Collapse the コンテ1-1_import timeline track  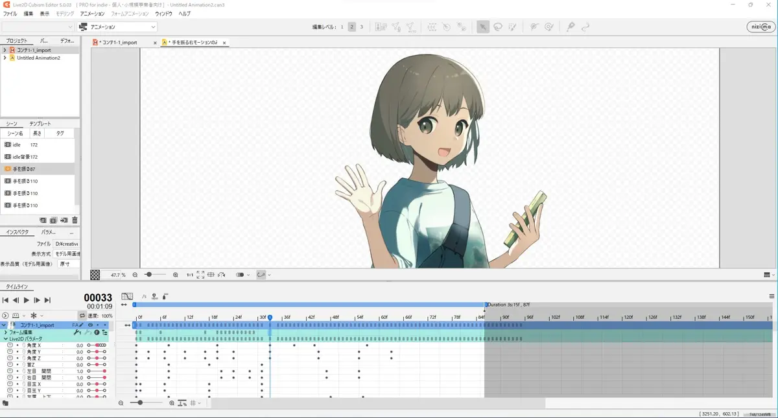pos(4,325)
